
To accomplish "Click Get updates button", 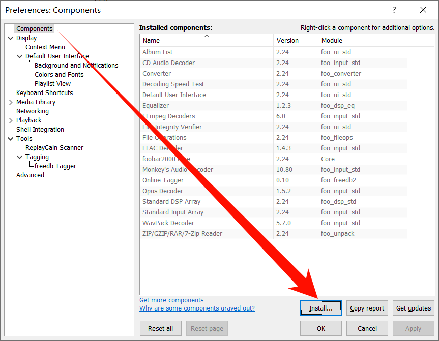I will [414, 308].
